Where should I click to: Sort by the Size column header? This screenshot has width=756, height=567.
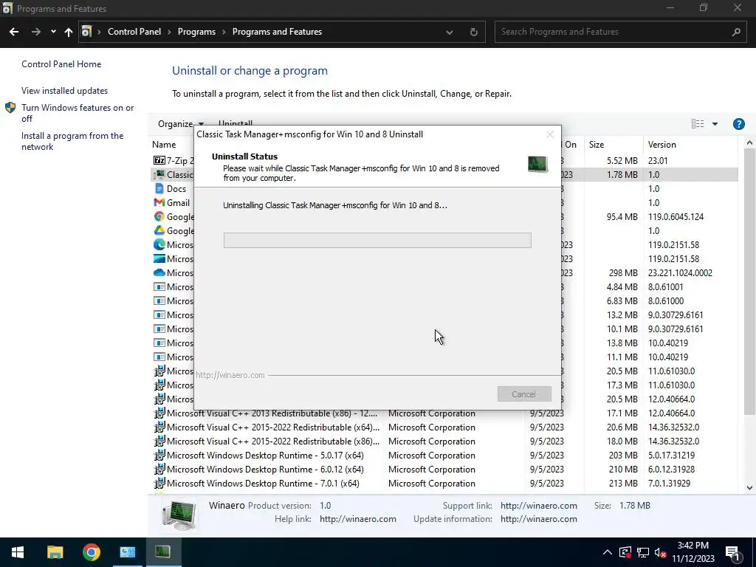point(597,145)
